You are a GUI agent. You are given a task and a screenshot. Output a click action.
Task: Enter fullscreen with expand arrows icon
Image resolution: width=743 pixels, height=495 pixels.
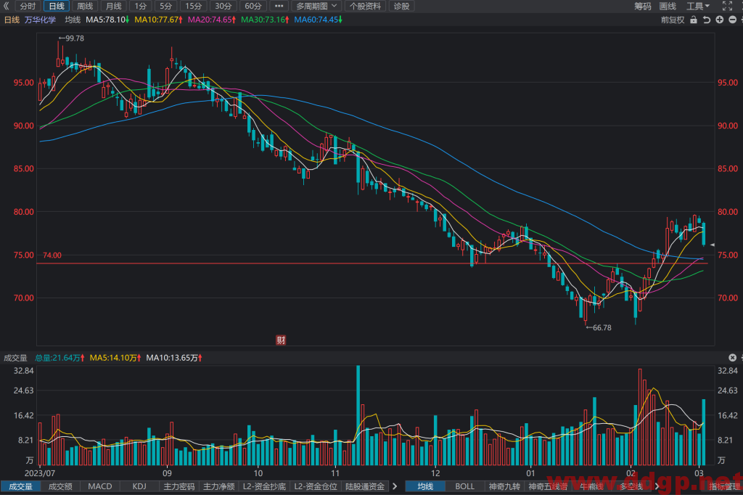pos(727,6)
